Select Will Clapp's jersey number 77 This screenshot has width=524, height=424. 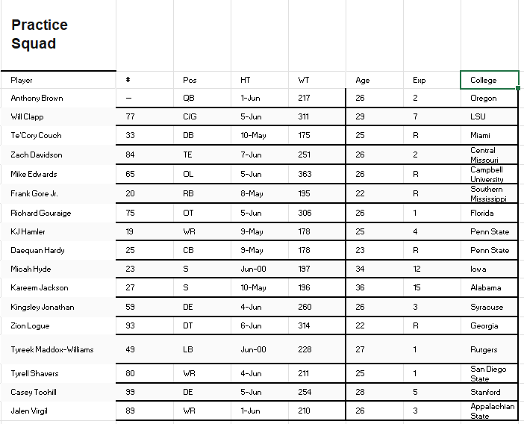tap(145, 116)
